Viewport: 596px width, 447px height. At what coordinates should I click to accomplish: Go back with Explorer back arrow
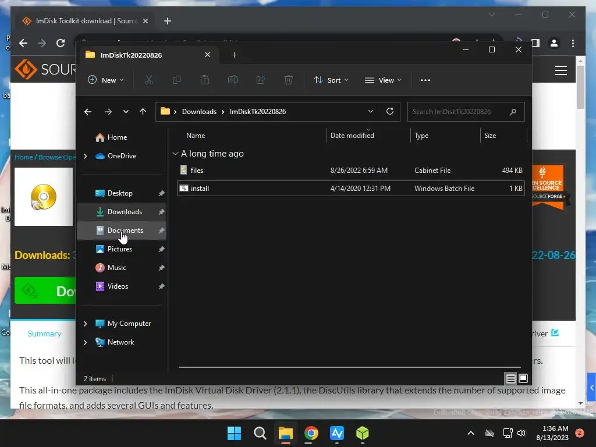(x=88, y=112)
